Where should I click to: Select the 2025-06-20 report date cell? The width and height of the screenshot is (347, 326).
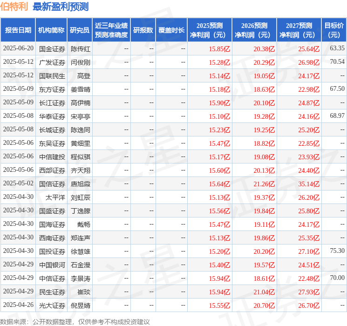point(18,48)
